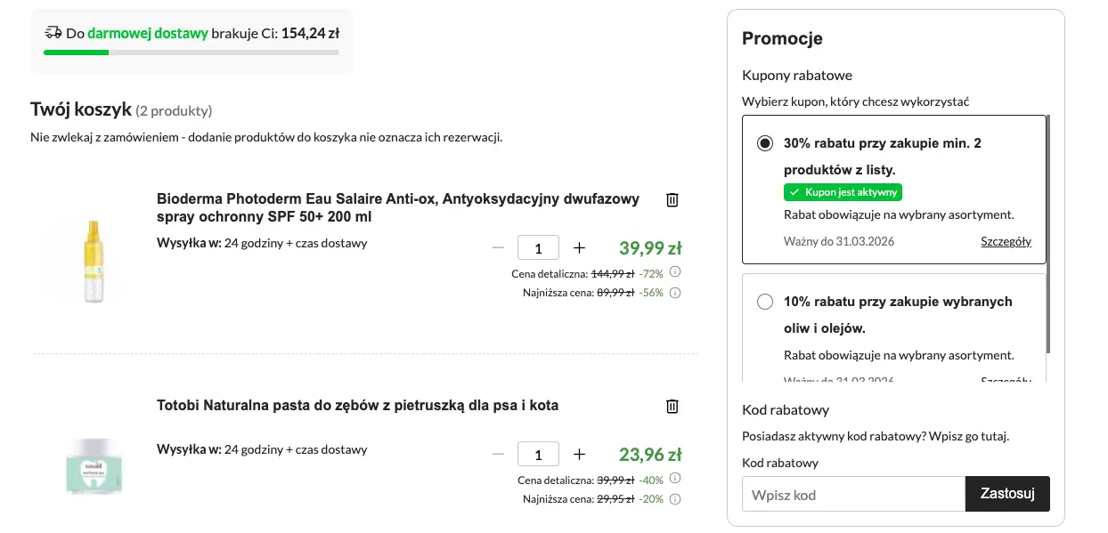Increase Bioderma quantity with plus button
This screenshot has width=1108, height=533.
point(579,247)
